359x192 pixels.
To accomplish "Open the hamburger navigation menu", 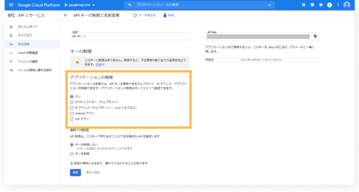I will pyautogui.click(x=11, y=5).
